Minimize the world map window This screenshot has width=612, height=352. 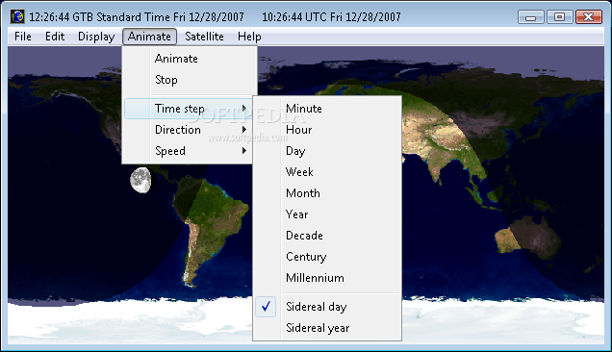pyautogui.click(x=531, y=17)
